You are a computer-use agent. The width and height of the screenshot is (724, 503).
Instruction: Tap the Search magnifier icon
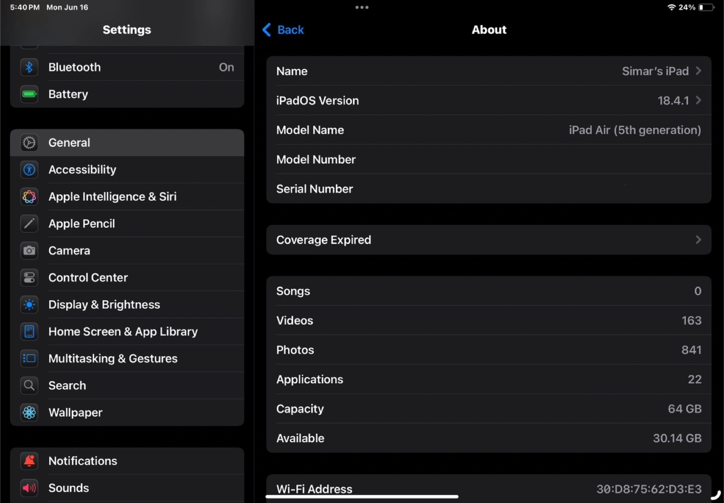pos(29,385)
